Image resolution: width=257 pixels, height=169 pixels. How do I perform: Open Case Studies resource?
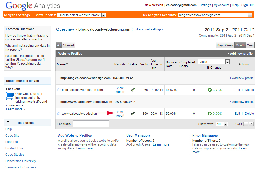pyautogui.click(x=15, y=155)
